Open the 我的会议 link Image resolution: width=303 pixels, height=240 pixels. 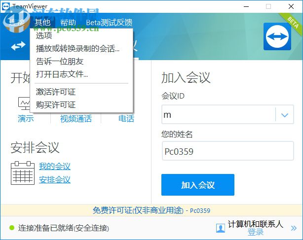coord(55,166)
